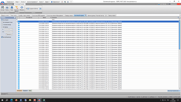
Task: Open the end date dropdown calendar
Action: coord(12,32)
